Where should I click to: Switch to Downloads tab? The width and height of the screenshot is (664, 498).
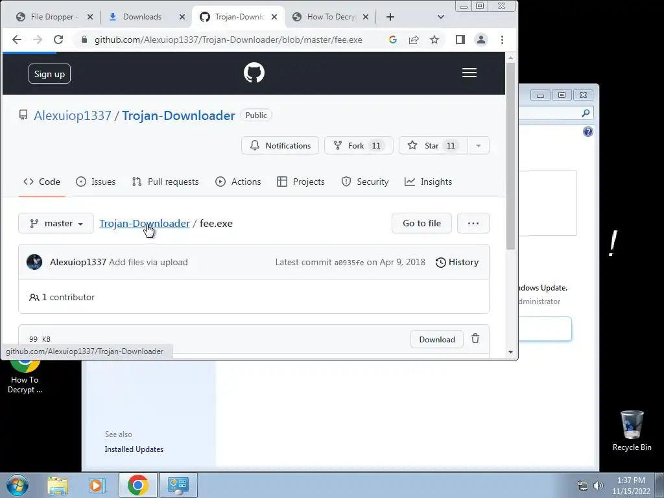[x=142, y=17]
